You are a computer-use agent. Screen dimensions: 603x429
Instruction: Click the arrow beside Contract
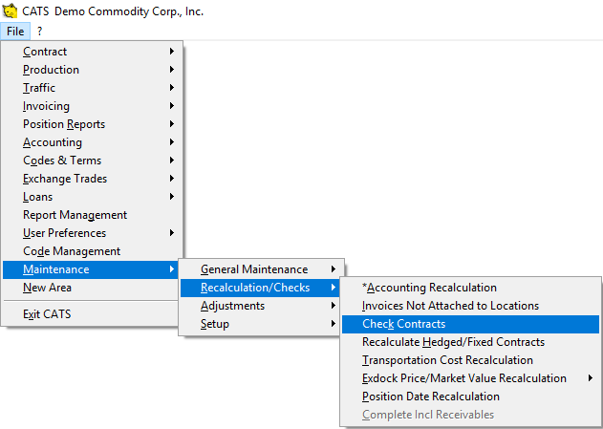(172, 52)
